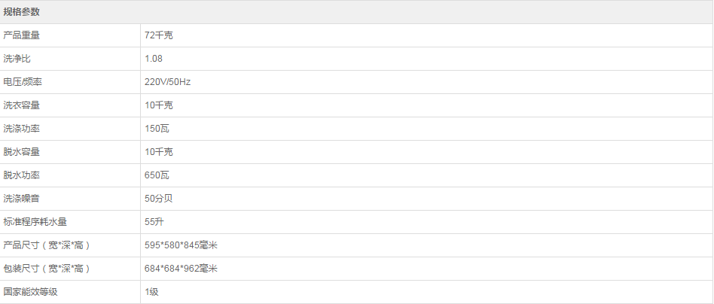714x304 pixels.
Task: Click the 72千克 weight value
Action: pos(158,35)
